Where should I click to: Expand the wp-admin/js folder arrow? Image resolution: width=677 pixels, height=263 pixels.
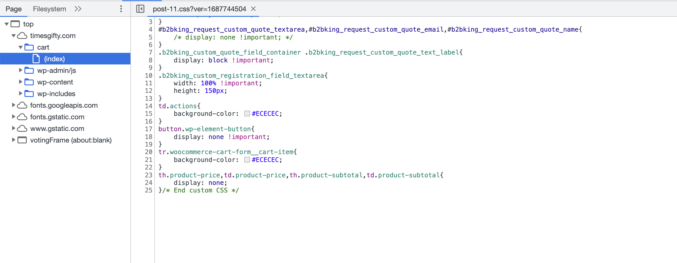(20, 70)
